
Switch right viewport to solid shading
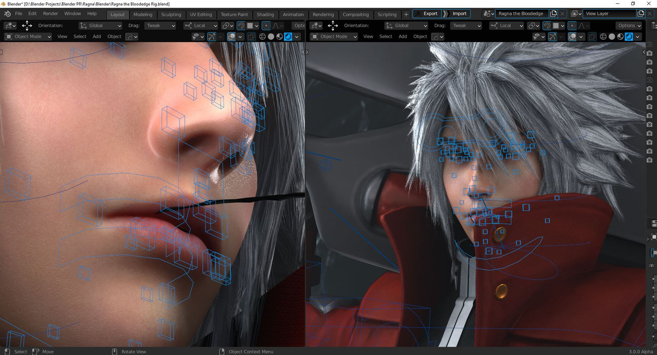pos(612,36)
